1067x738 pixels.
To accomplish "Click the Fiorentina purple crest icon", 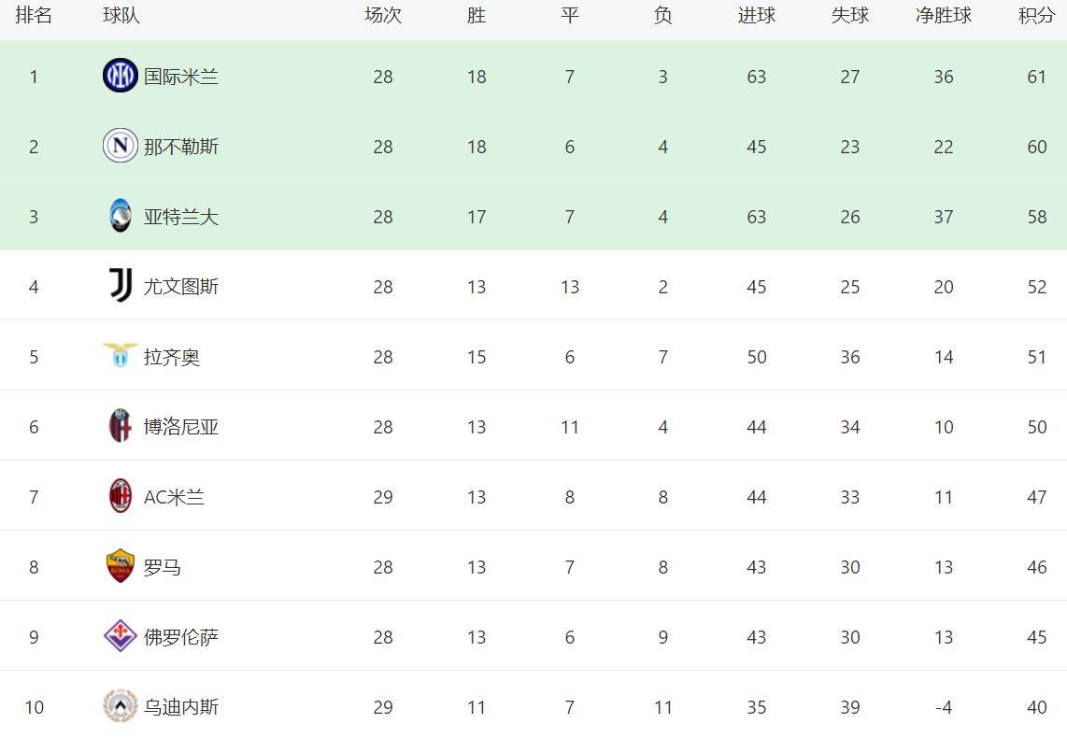I will click(x=121, y=636).
